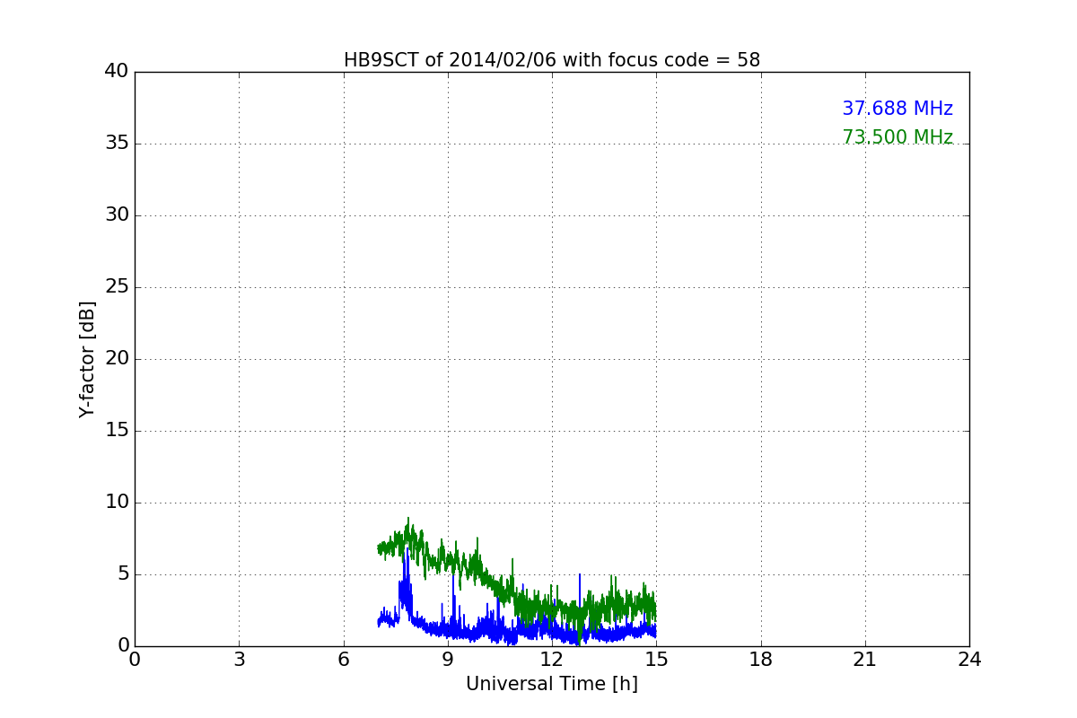Click the y-axis tick label '25'
1077x718 pixels.
(117, 287)
